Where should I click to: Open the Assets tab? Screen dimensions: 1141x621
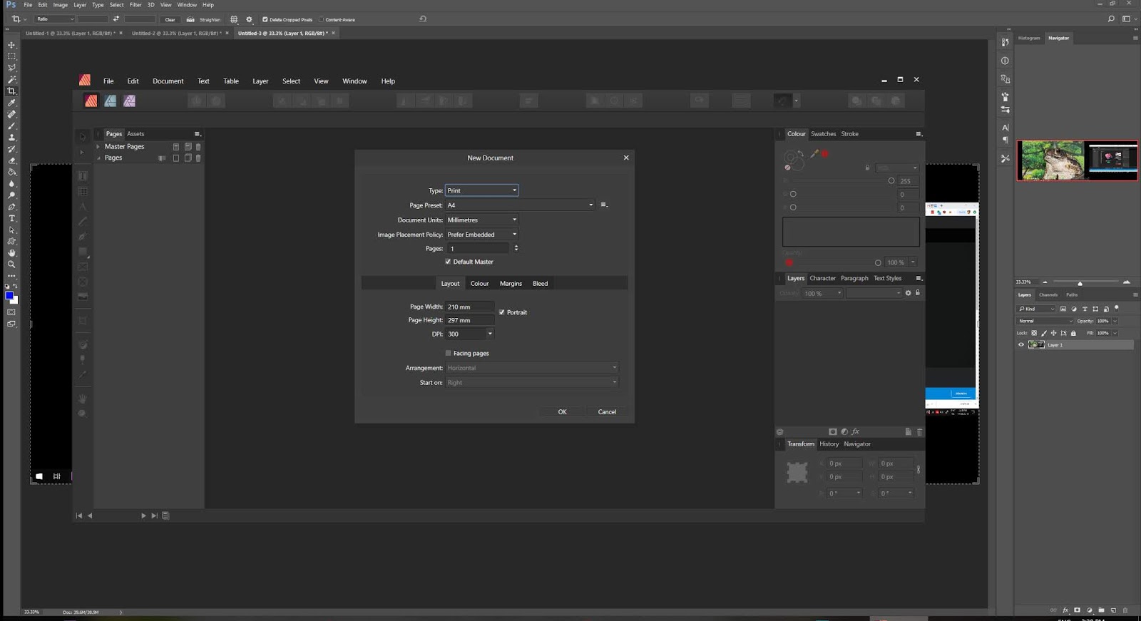click(135, 134)
